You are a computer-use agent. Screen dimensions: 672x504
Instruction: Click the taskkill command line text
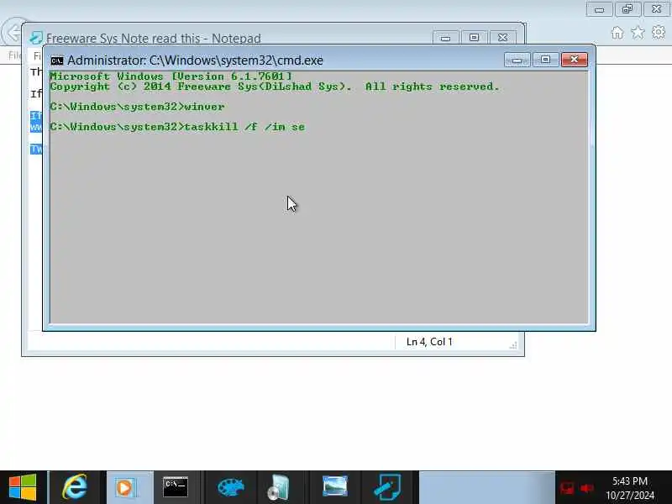click(x=177, y=127)
